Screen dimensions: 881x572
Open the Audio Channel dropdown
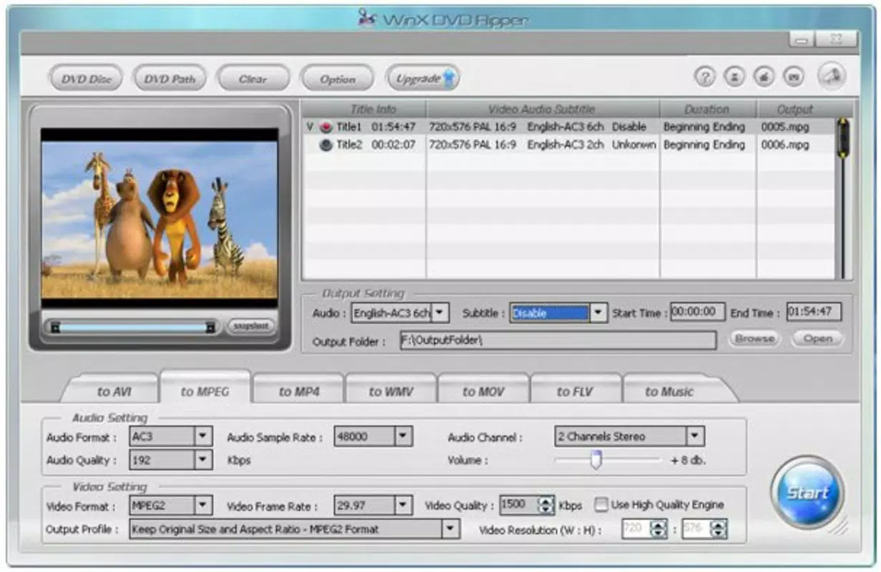(x=695, y=436)
